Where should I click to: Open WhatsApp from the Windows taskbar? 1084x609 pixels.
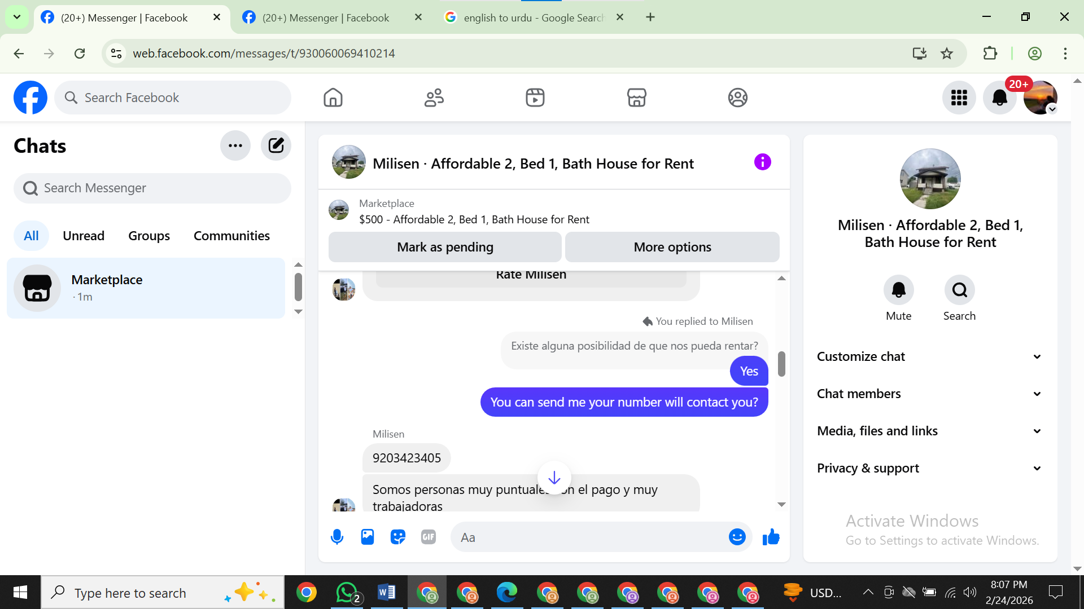347,593
